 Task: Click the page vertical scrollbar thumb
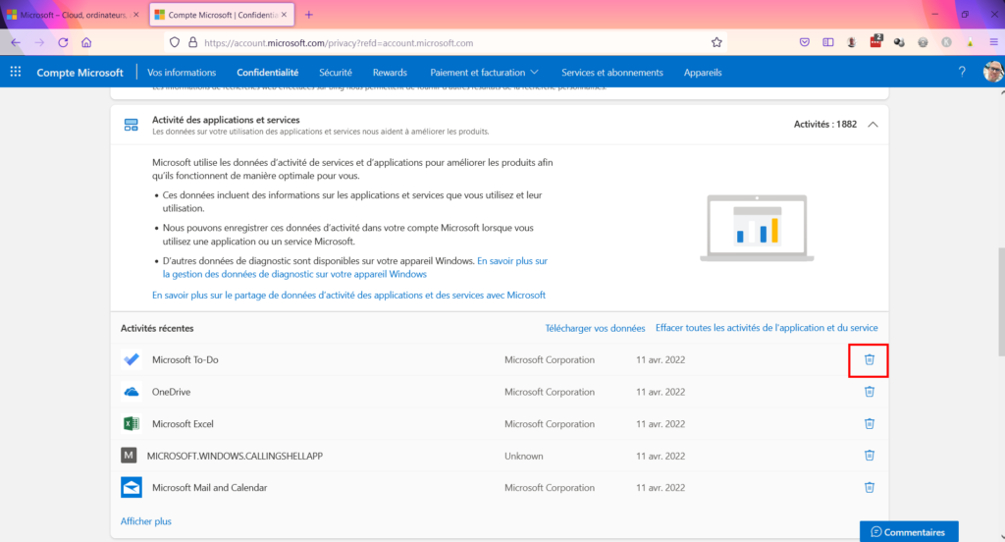tap(1001, 301)
